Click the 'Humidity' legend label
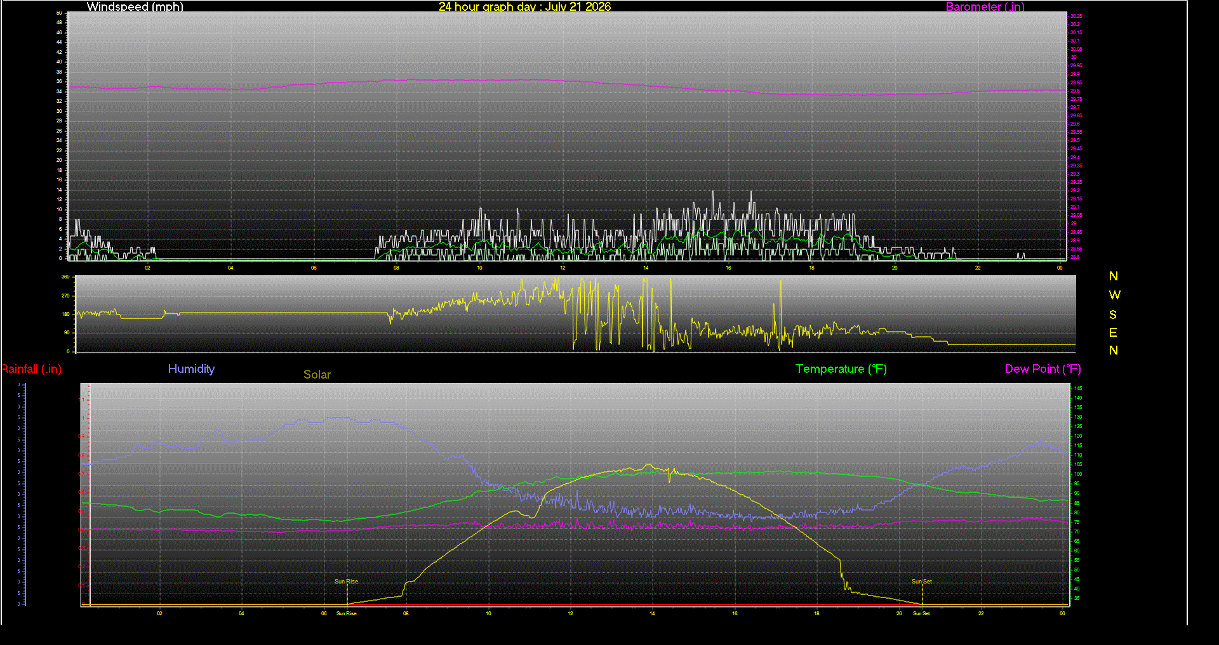 191,368
